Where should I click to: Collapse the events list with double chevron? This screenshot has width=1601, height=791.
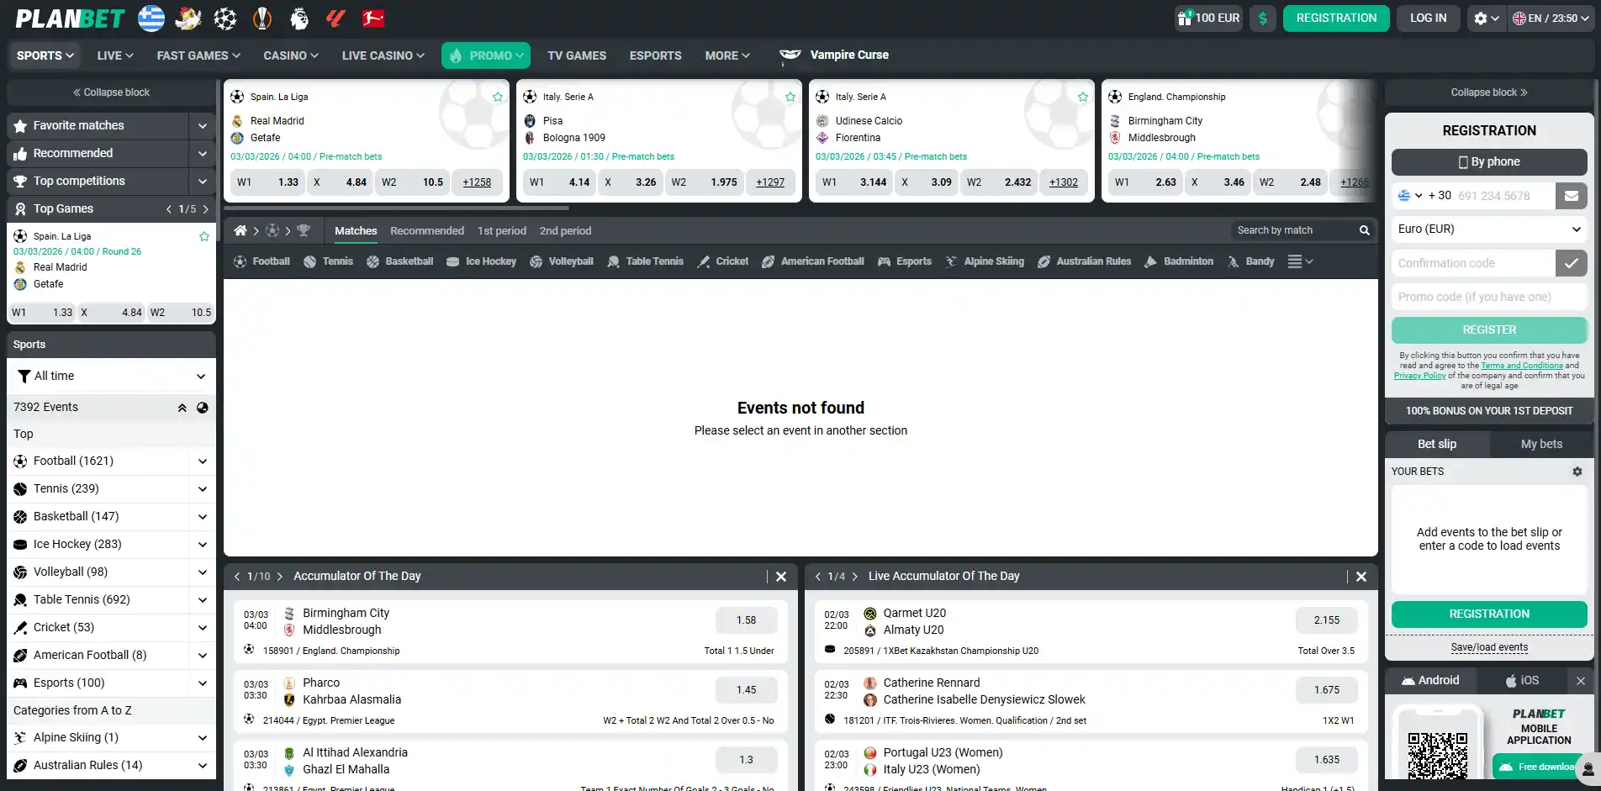182,408
